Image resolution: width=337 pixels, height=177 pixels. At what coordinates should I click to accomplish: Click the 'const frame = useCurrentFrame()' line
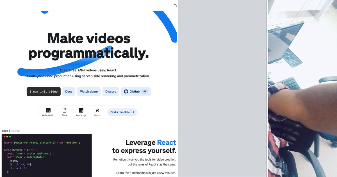[29, 154]
